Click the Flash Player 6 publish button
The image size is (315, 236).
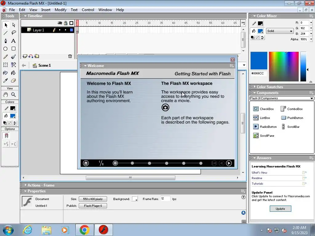tap(93, 206)
